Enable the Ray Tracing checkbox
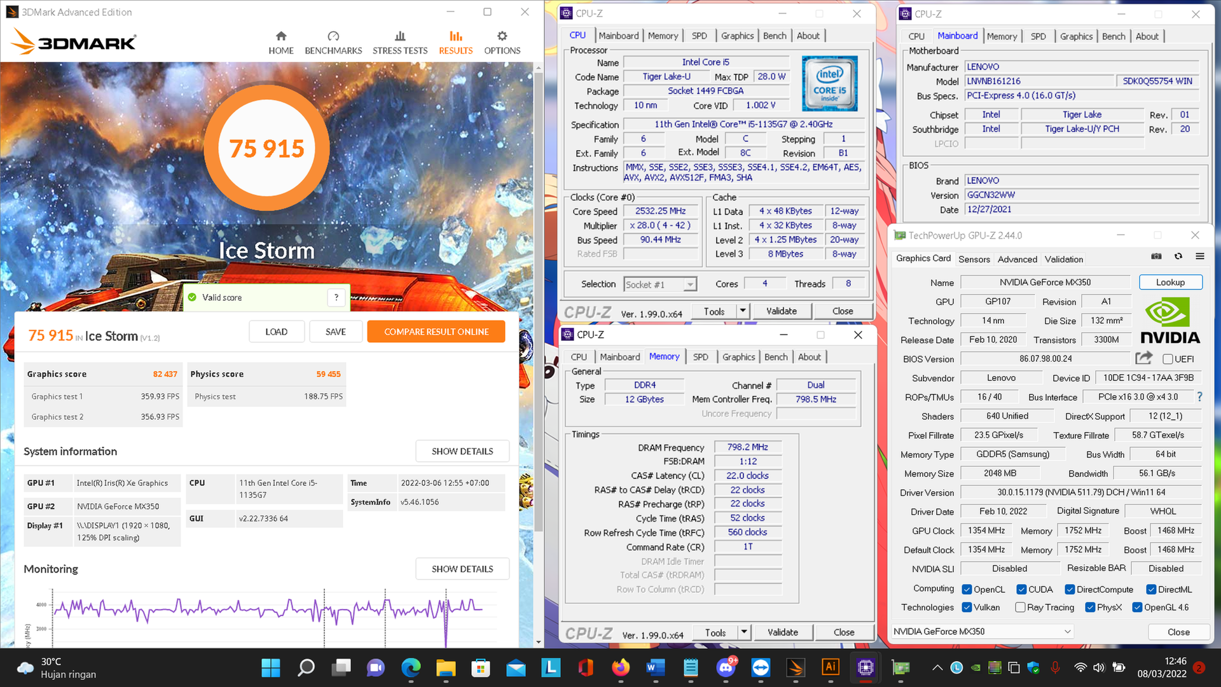This screenshot has width=1221, height=687. pos(1020,607)
